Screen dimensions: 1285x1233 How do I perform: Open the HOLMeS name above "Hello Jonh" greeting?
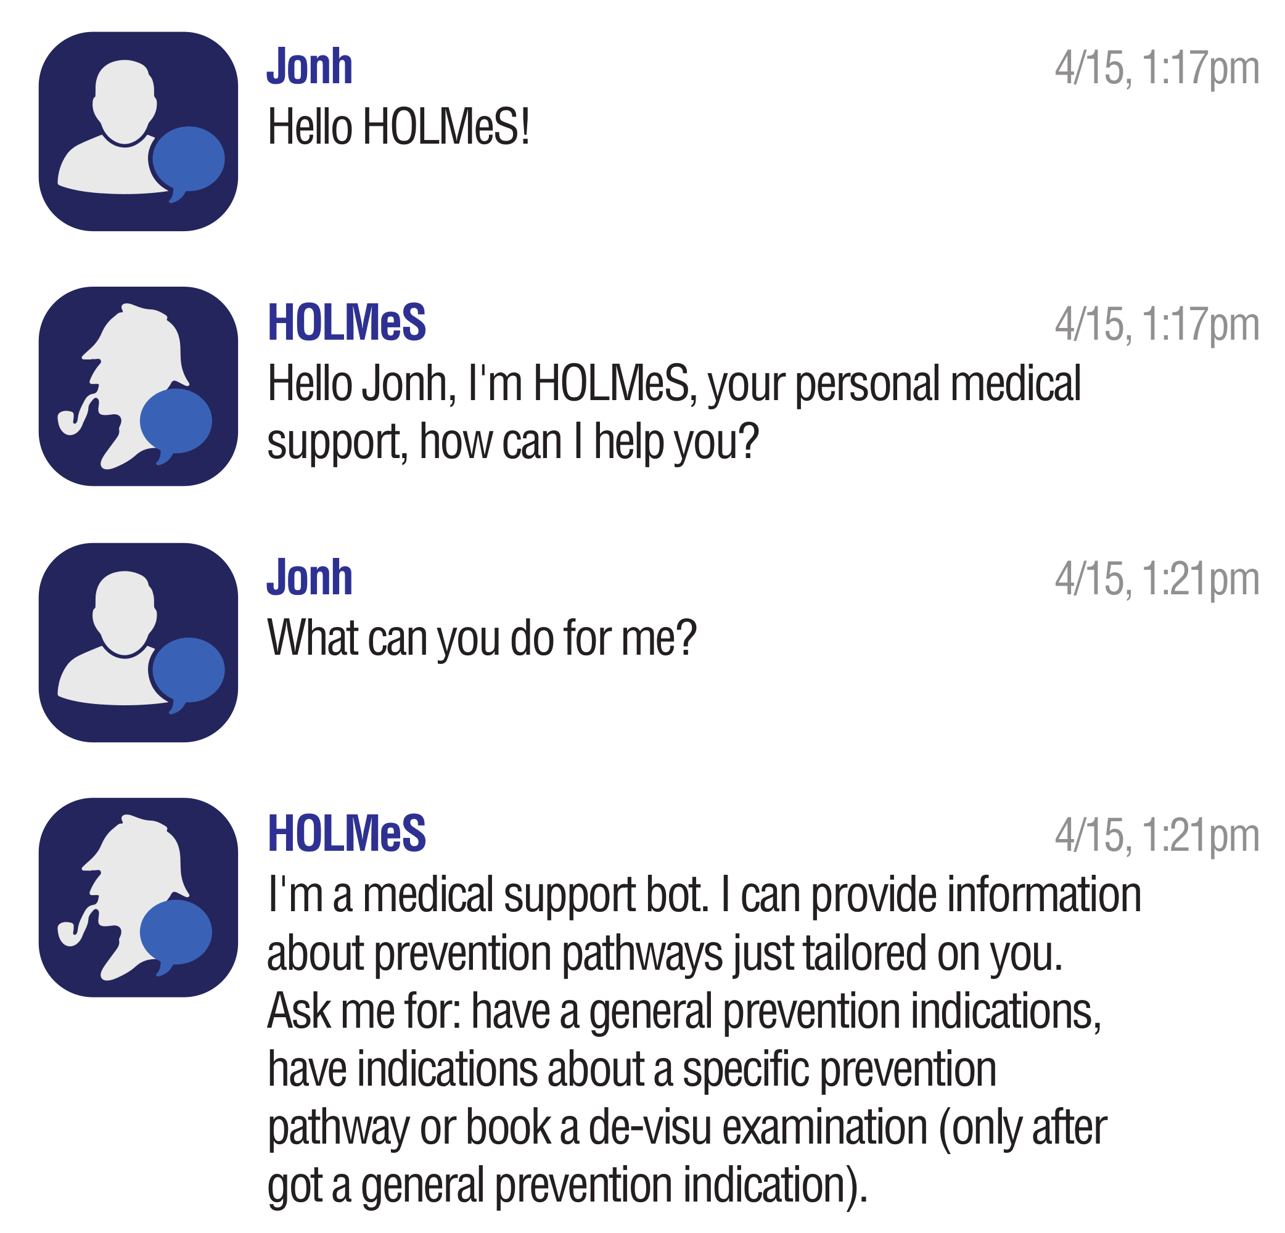click(347, 322)
